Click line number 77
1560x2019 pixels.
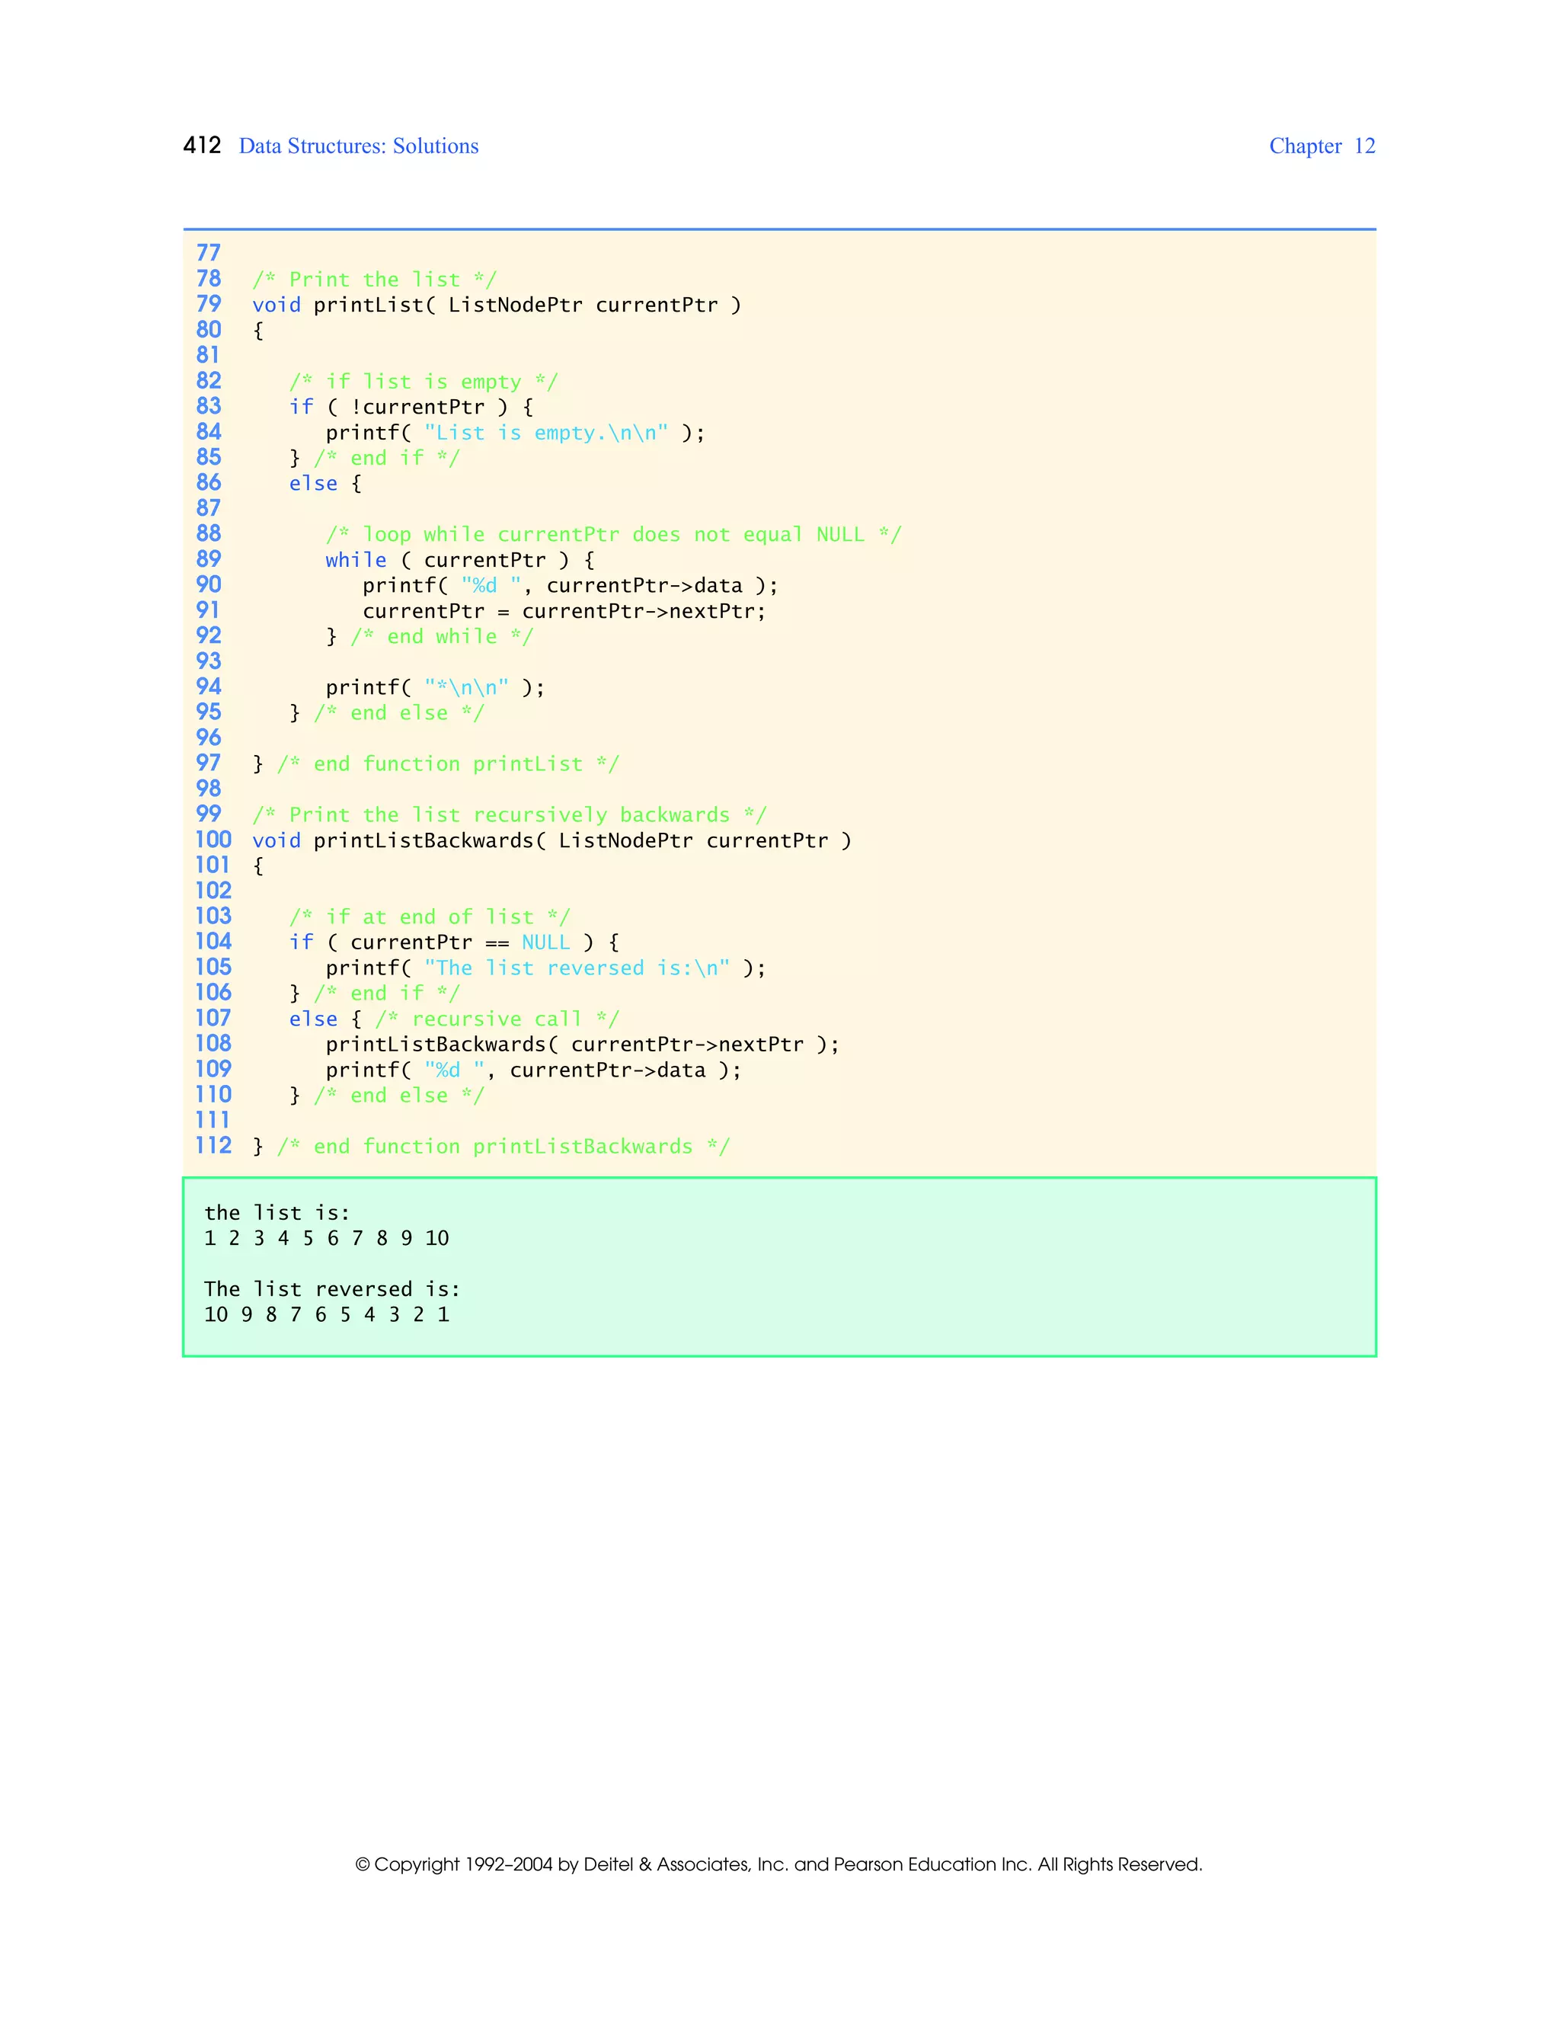point(209,253)
